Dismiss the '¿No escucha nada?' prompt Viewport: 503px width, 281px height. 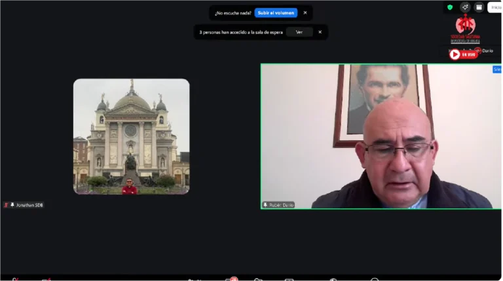pyautogui.click(x=305, y=12)
